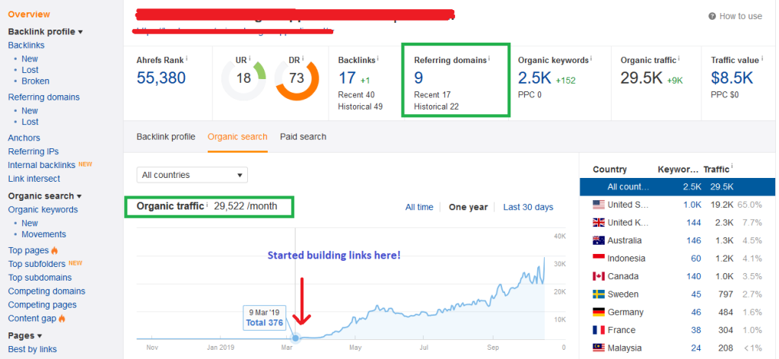779x359 pixels.
Task: Switch to the Backlink profile tab
Action: 166,137
